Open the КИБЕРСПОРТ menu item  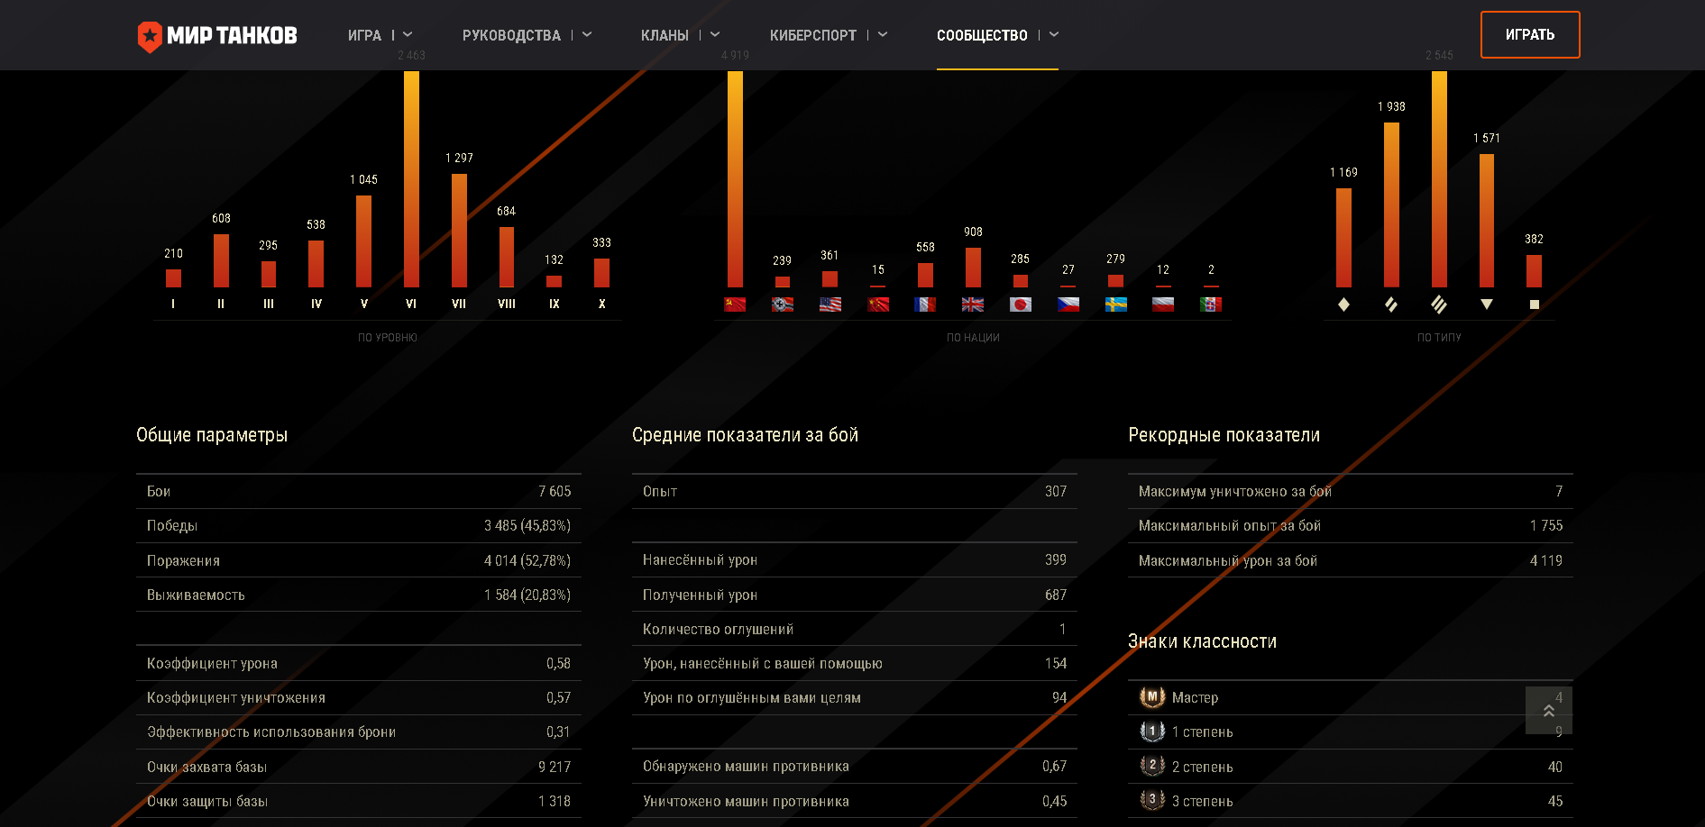pyautogui.click(x=813, y=35)
